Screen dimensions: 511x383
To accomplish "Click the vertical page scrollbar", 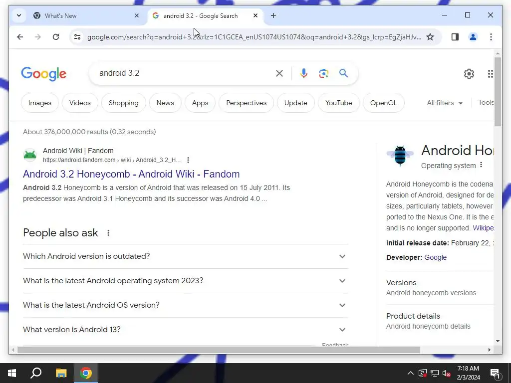I will [x=498, y=91].
